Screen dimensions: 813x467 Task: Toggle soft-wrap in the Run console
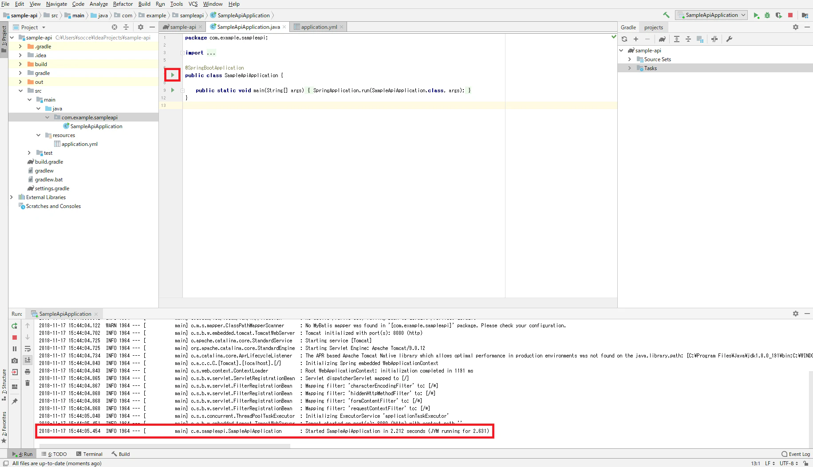[x=28, y=349]
